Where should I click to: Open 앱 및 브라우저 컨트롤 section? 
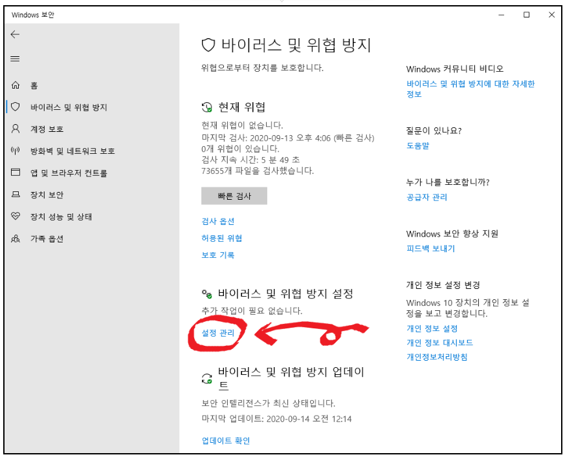pyautogui.click(x=69, y=173)
